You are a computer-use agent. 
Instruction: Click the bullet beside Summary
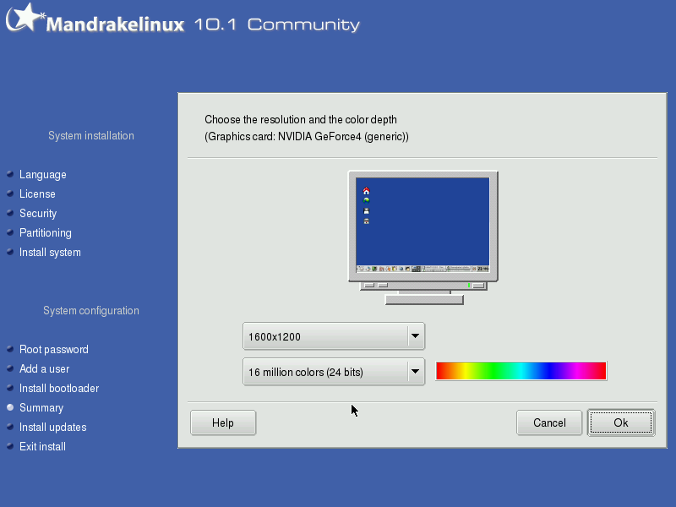[x=10, y=407]
